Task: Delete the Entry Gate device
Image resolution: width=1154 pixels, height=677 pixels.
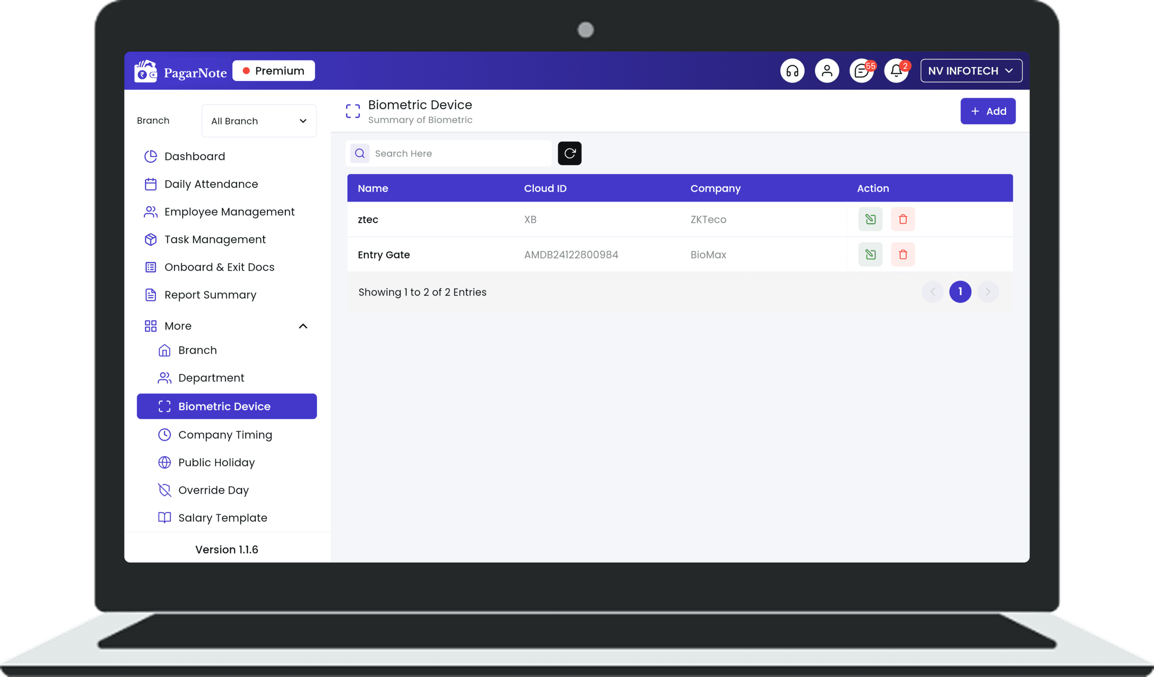Action: click(x=903, y=254)
